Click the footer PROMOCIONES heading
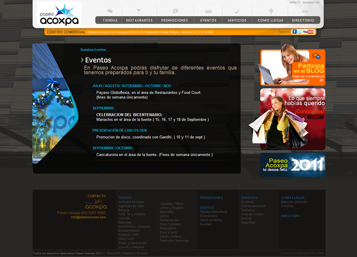This screenshot has width=357, height=257. pyautogui.click(x=211, y=198)
